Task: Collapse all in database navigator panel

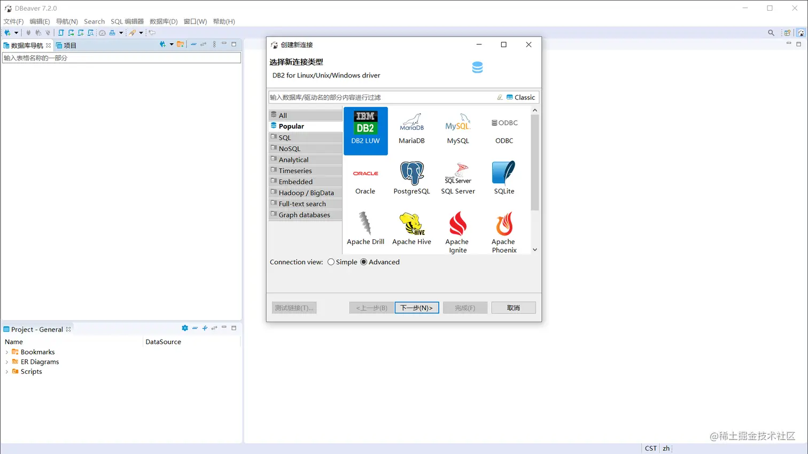Action: tap(193, 44)
